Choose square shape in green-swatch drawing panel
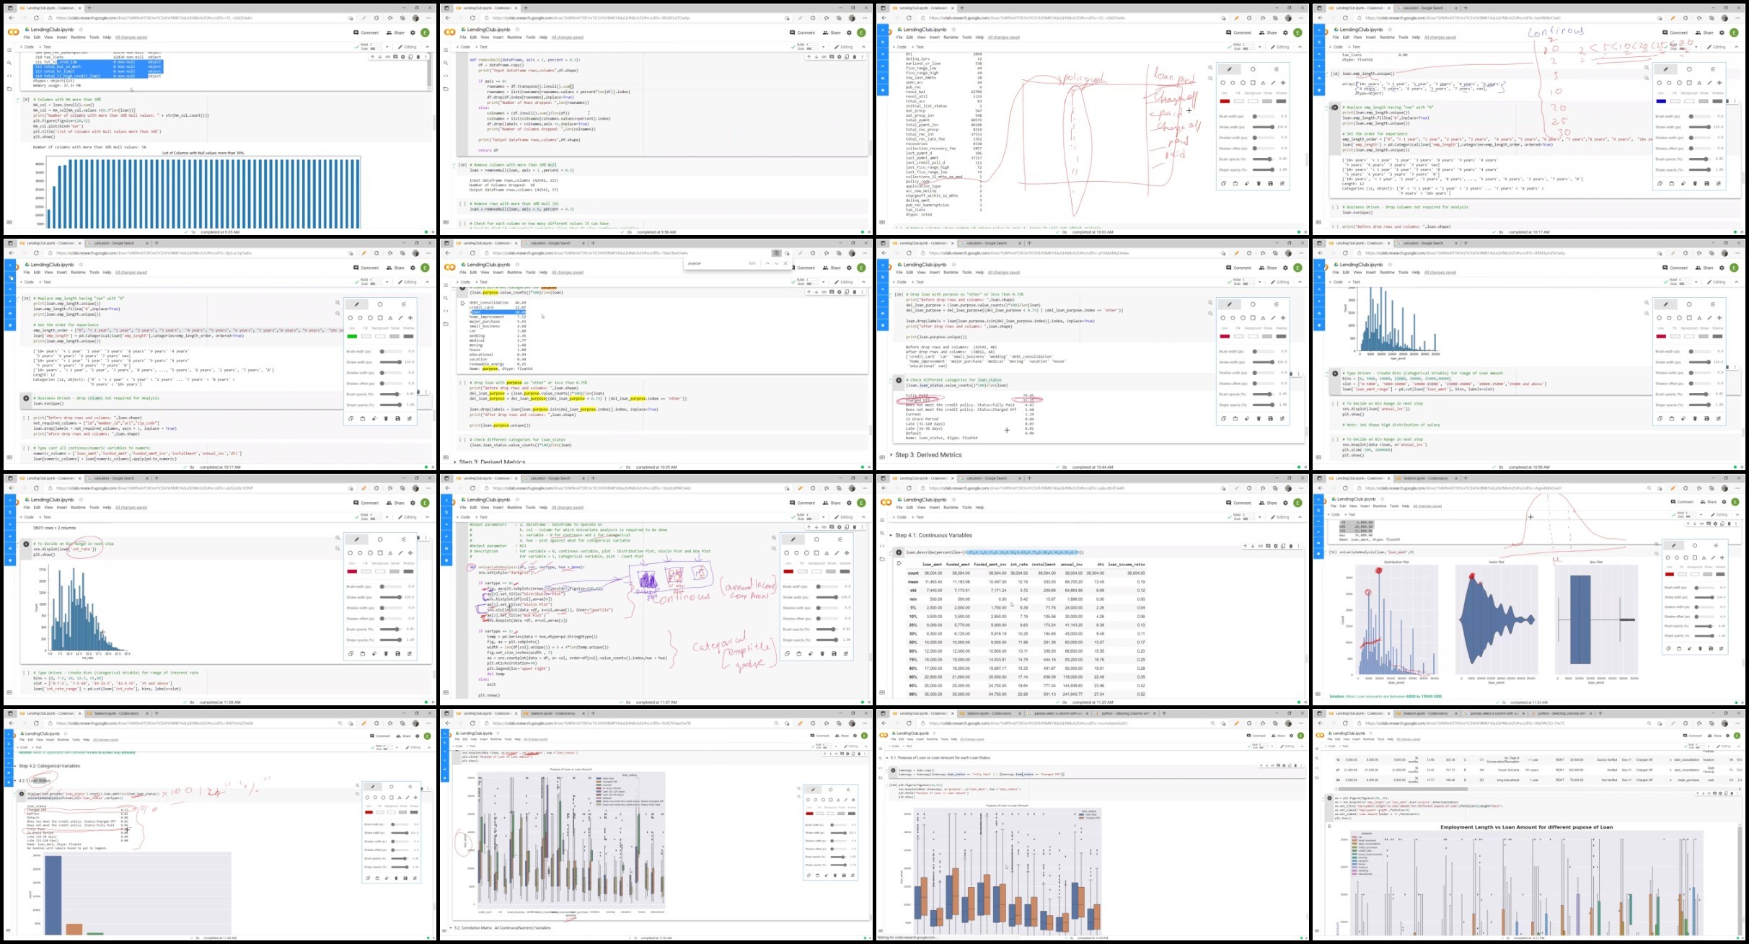 tap(380, 318)
